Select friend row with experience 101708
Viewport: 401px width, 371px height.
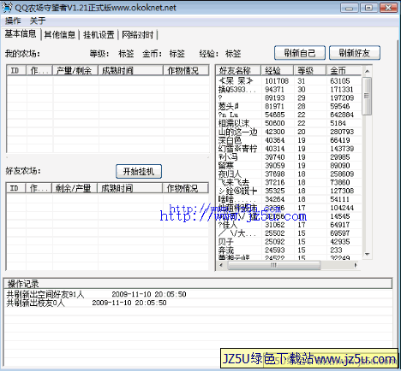click(x=289, y=81)
